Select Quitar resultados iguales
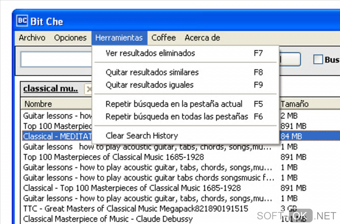 [x=149, y=85]
